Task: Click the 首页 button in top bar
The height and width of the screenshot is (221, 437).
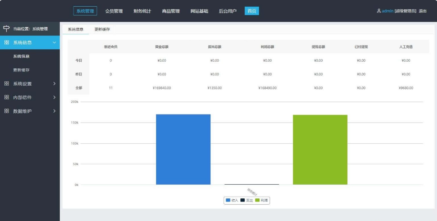Action: tap(252, 11)
